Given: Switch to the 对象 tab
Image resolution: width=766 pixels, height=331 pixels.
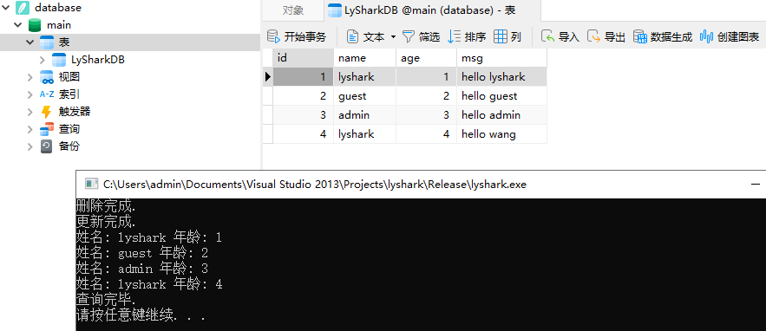Looking at the screenshot, I should pos(293,10).
